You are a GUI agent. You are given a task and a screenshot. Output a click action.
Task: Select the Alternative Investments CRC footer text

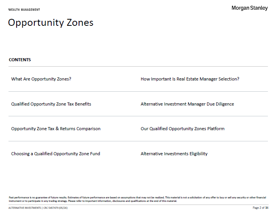38,208
